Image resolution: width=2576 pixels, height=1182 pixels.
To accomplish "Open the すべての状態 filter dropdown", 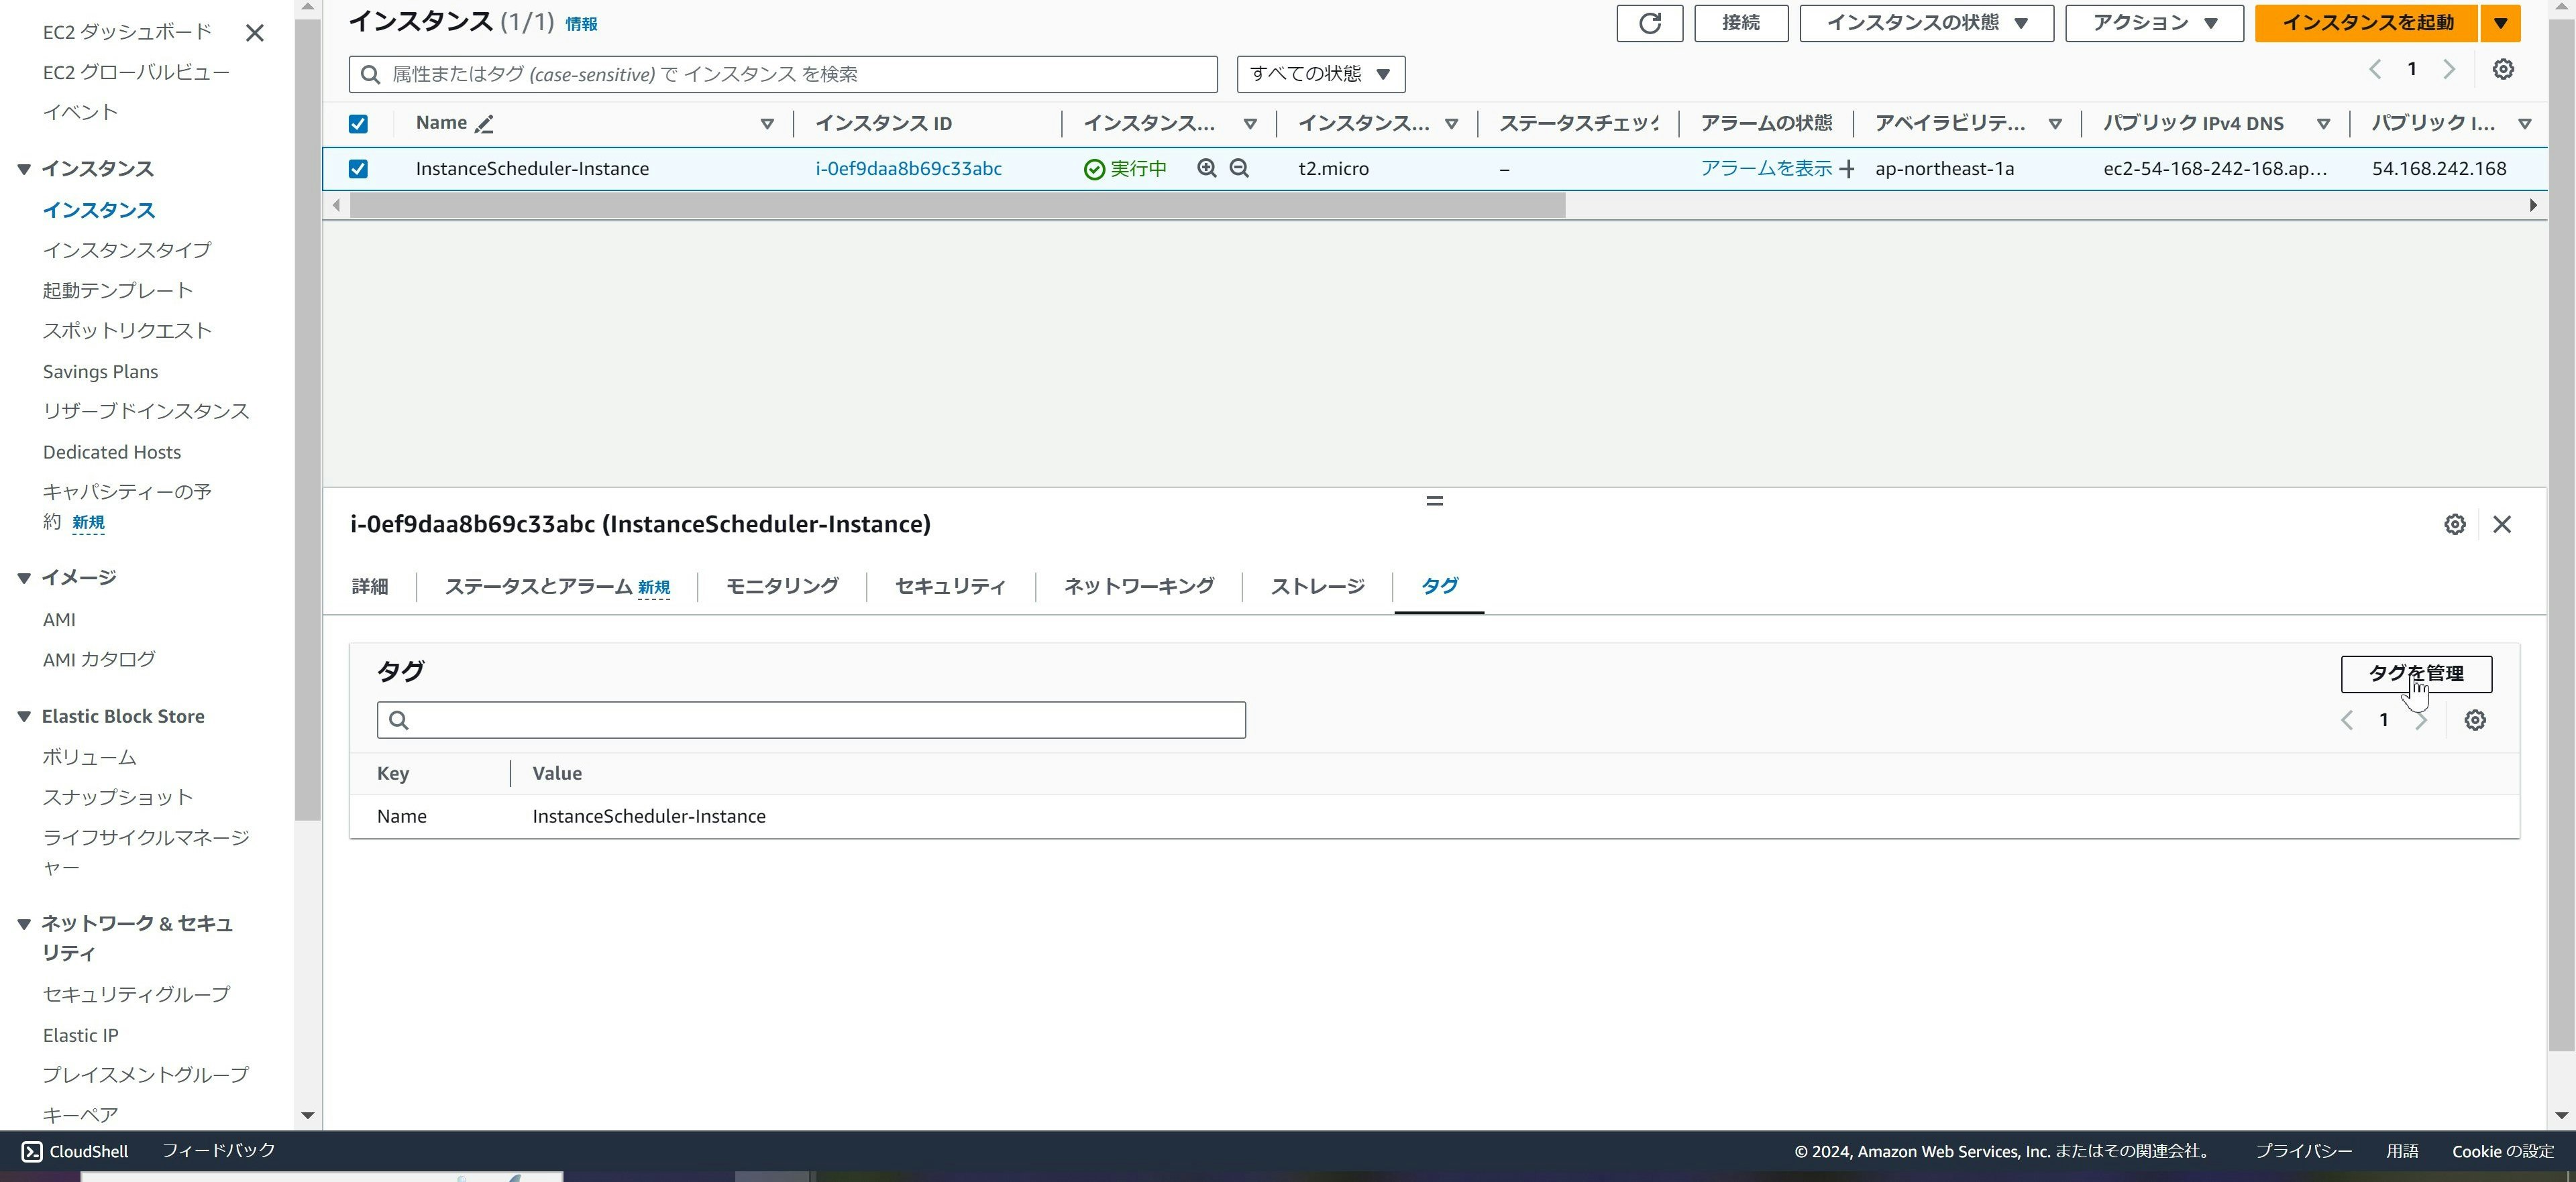I will click(x=1320, y=74).
